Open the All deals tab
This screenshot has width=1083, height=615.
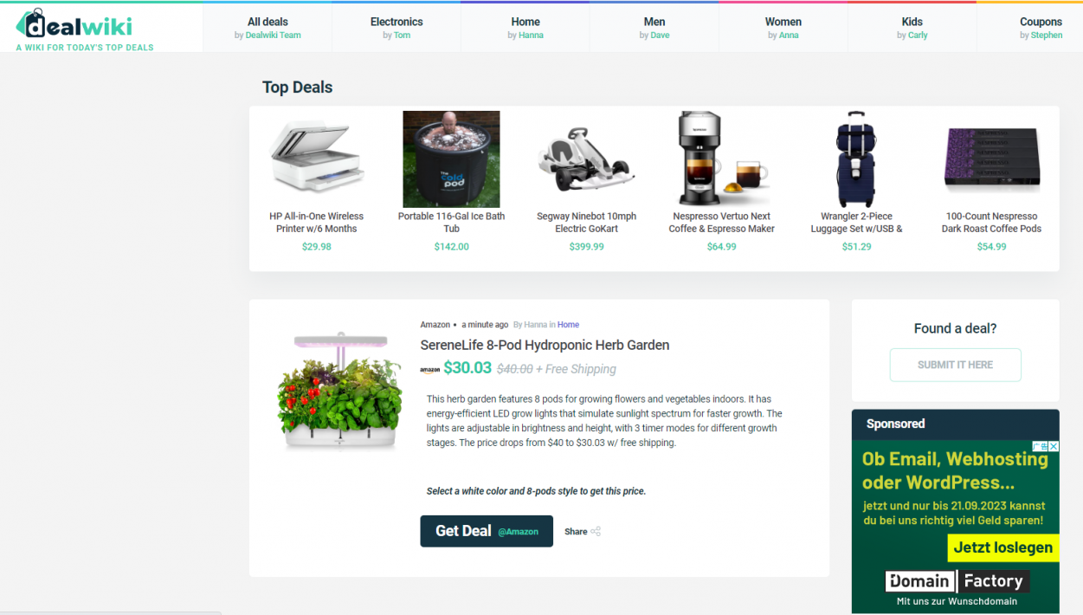tap(268, 28)
